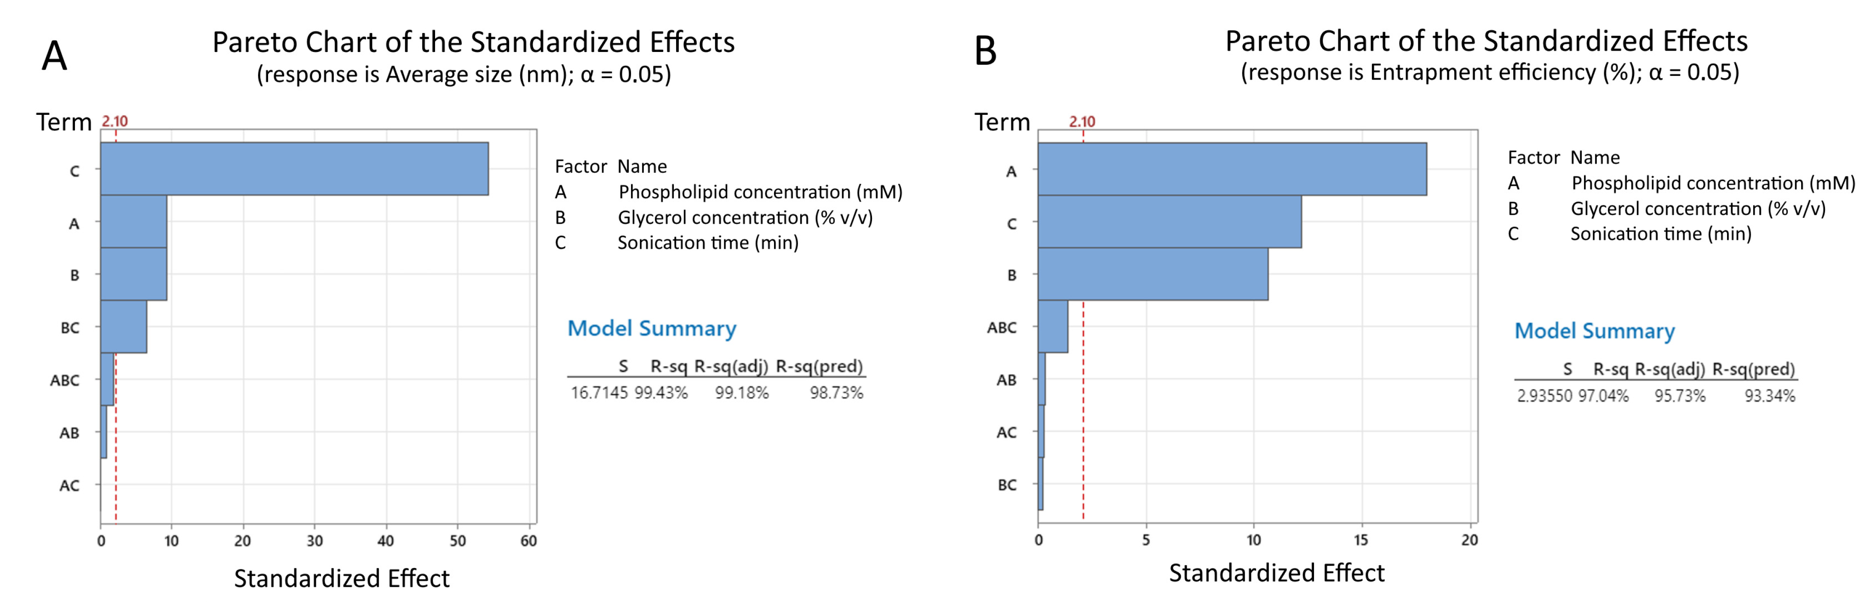Select the Average size (nm) response subtitle
The image size is (1865, 602).
point(463,74)
